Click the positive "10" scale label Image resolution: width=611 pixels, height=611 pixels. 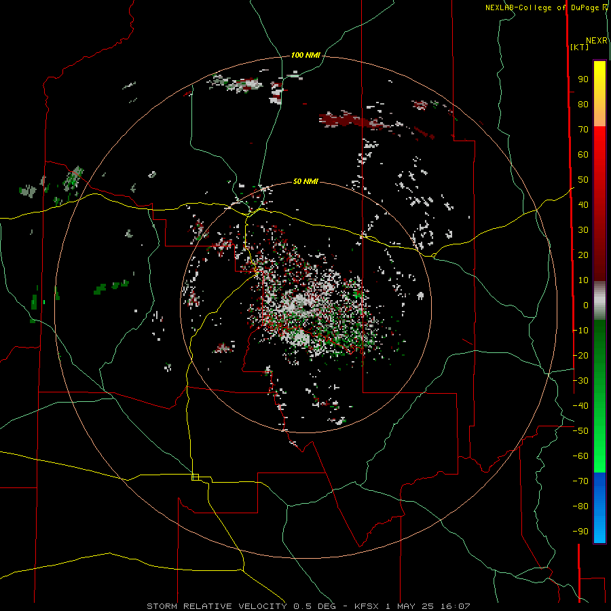pyautogui.click(x=583, y=280)
